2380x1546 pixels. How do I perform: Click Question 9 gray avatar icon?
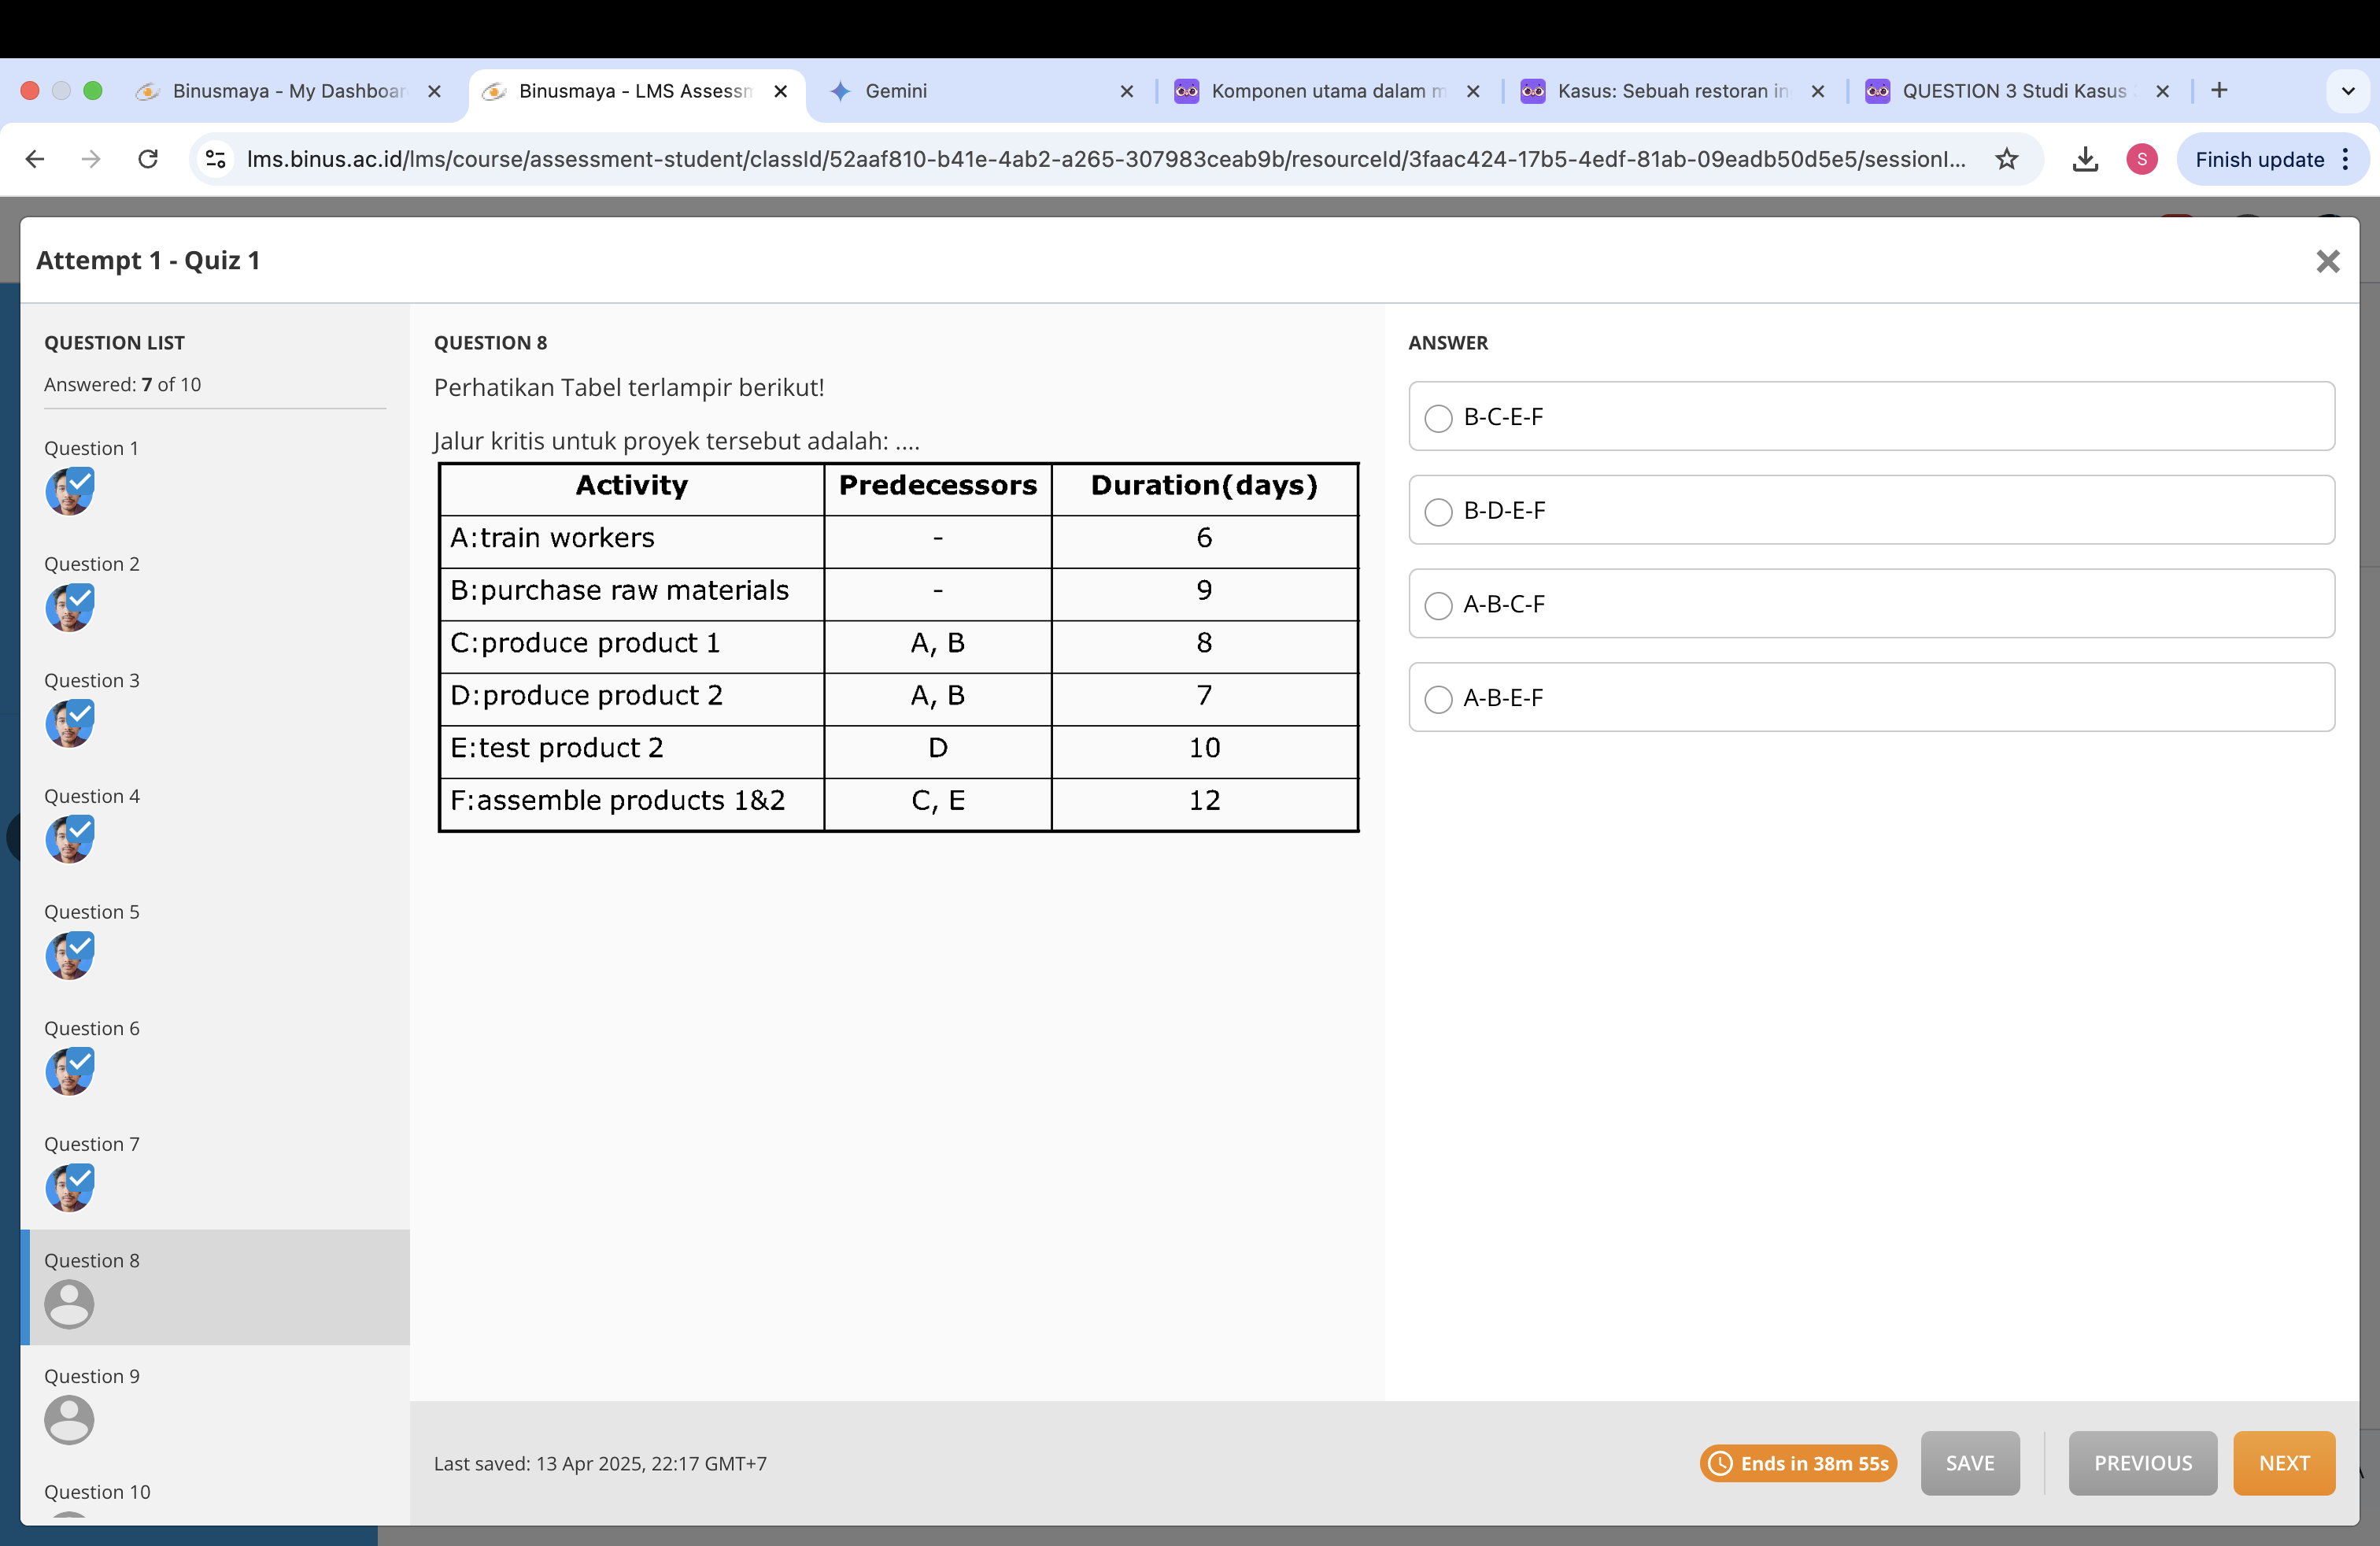point(69,1420)
